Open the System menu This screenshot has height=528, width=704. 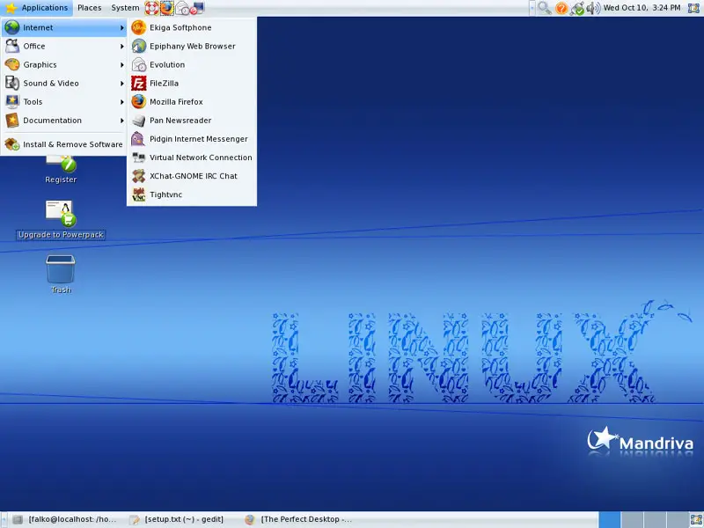point(125,8)
